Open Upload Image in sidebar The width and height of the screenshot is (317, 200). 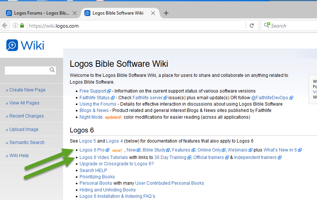click(x=24, y=129)
